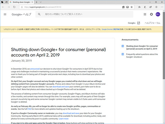Select the Shutting down Google+ tab

(21, 2)
